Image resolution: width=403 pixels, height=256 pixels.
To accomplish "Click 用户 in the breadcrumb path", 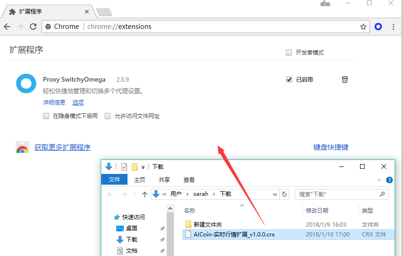I will point(176,194).
